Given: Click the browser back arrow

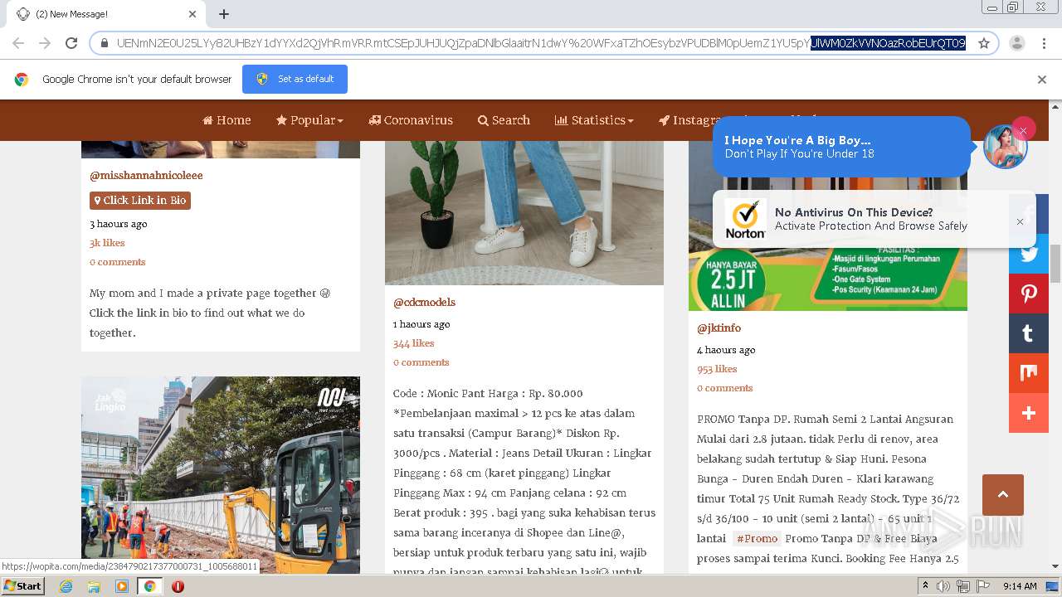Looking at the screenshot, I should pyautogui.click(x=18, y=43).
